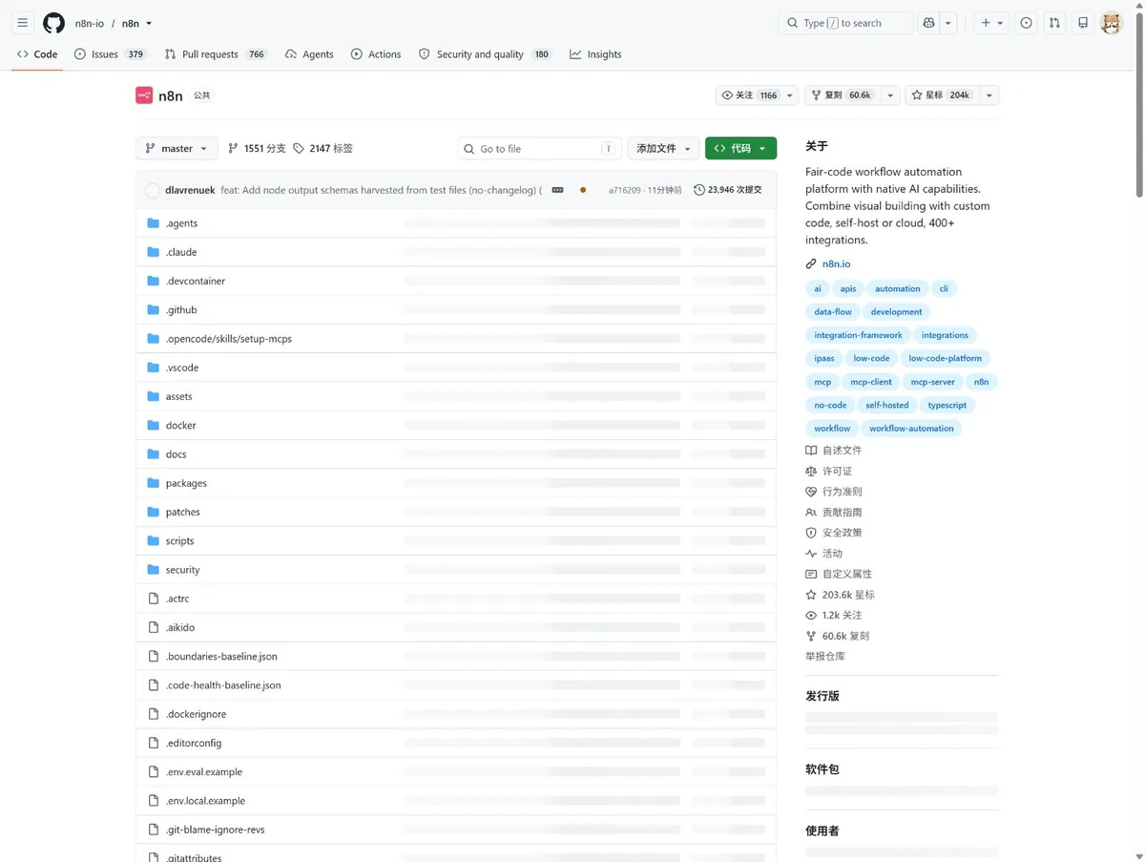Toggle watching the repository 1166
Screen dimensions: 1145x862
click(x=749, y=95)
